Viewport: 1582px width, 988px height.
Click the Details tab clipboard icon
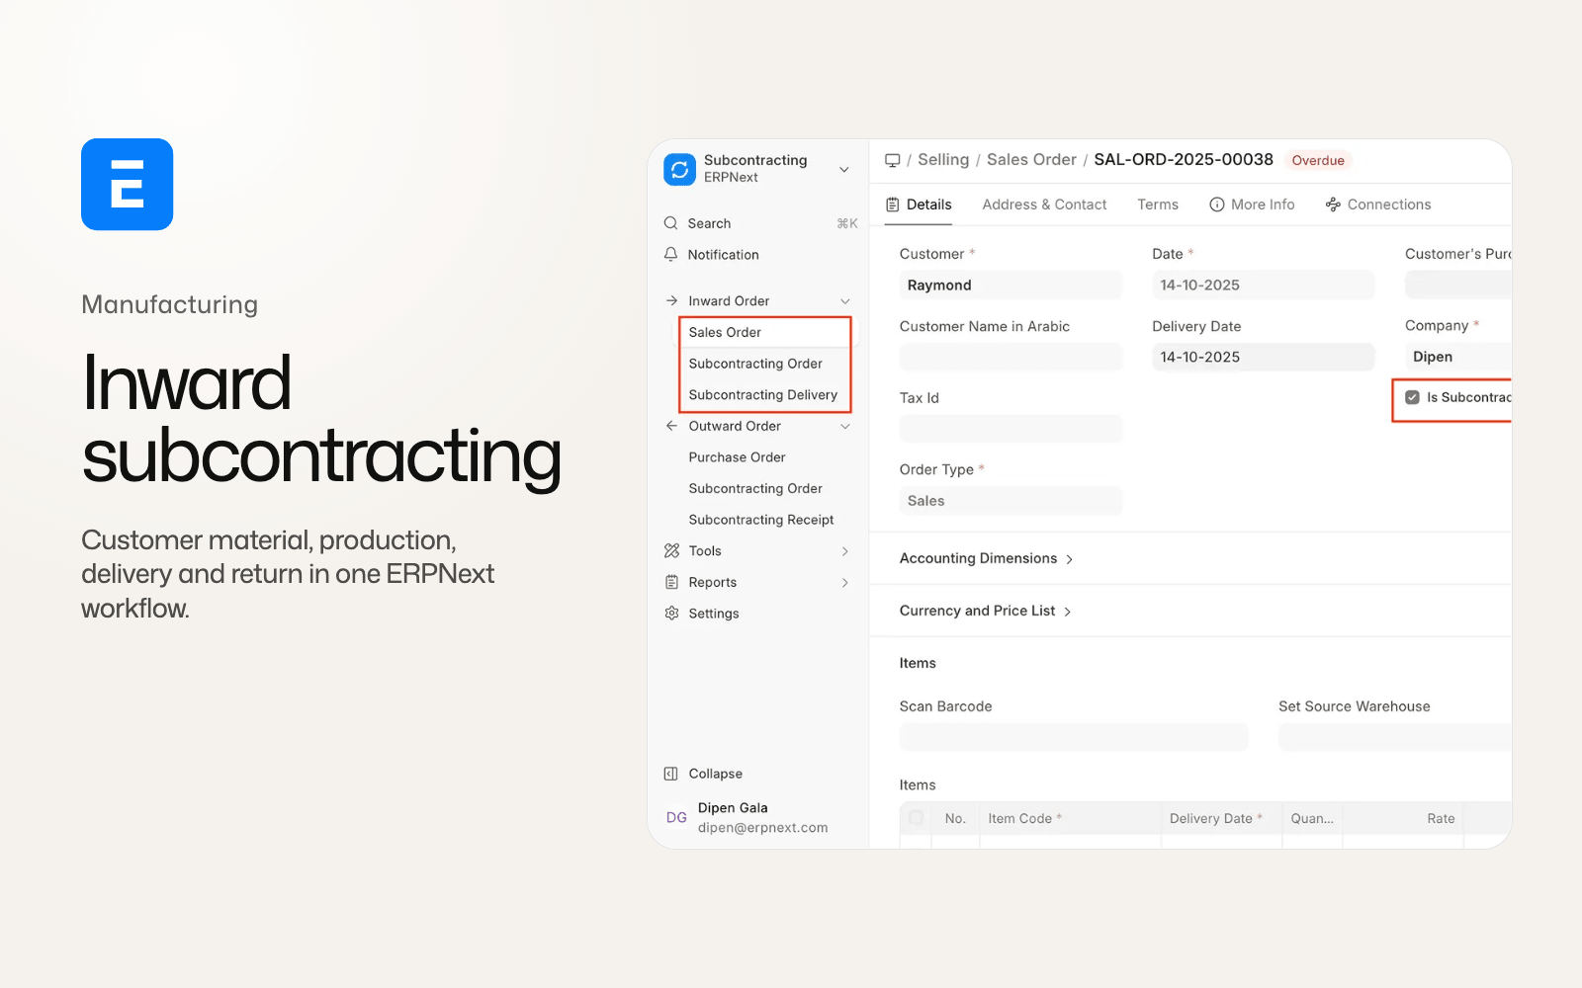(893, 205)
